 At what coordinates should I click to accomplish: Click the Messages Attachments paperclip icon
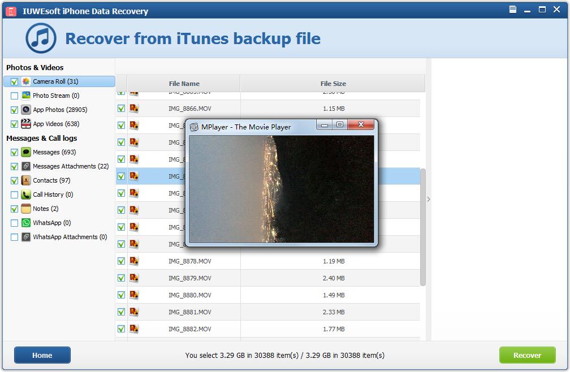(x=26, y=166)
